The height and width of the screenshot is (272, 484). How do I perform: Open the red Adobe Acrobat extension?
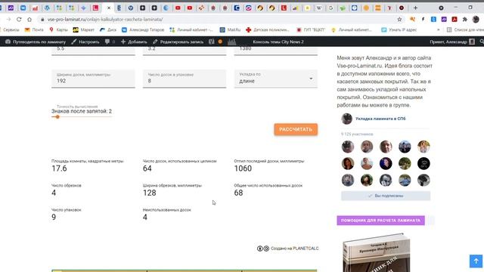[x=455, y=20]
